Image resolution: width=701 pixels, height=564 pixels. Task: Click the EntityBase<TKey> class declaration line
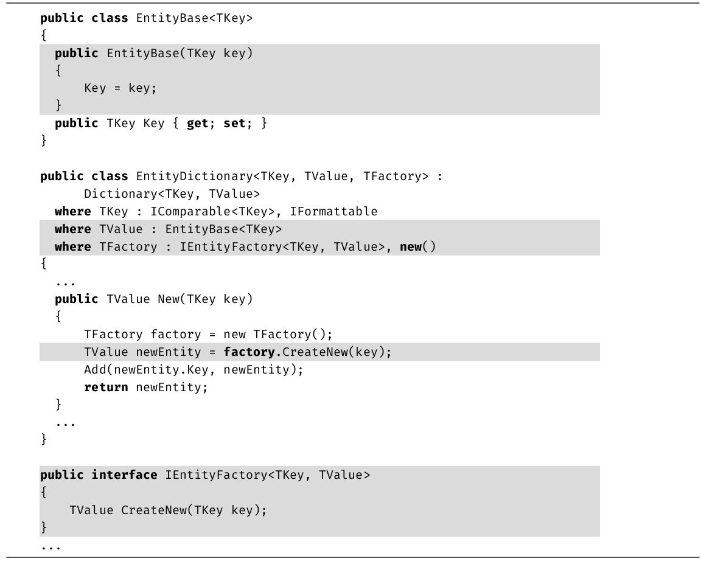(146, 18)
